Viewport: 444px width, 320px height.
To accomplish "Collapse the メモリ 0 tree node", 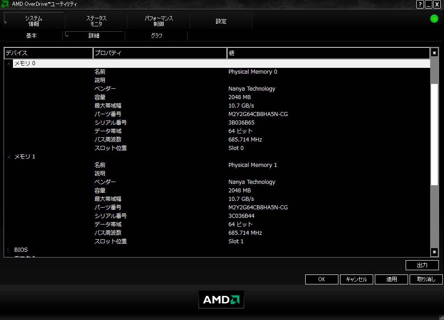I will 8,63.
